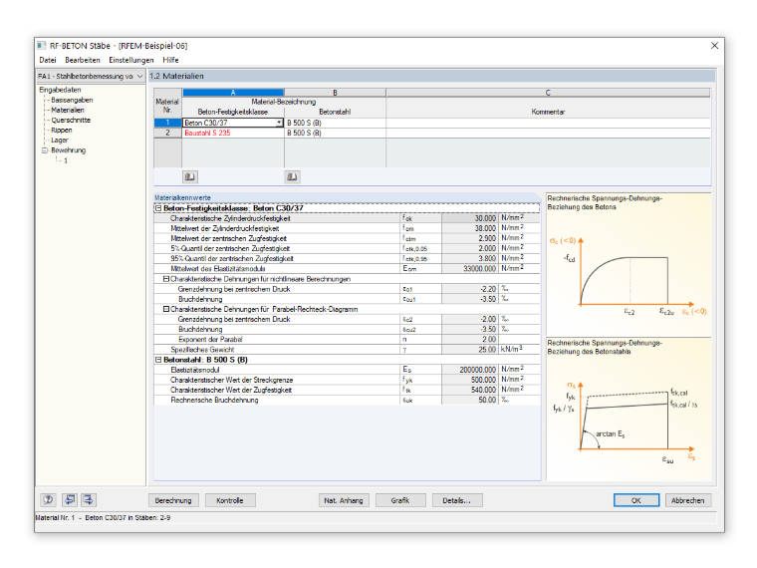Confirm with OK button
The width and height of the screenshot is (757, 568).
click(x=636, y=500)
